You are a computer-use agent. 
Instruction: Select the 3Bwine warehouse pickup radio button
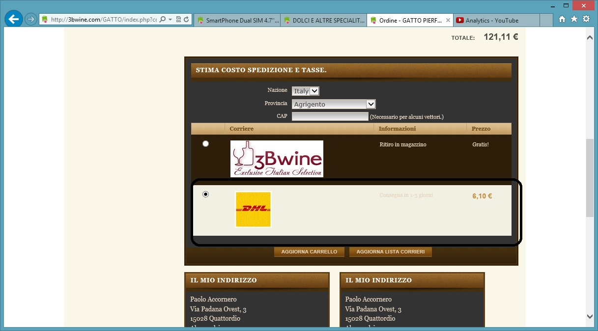point(205,143)
